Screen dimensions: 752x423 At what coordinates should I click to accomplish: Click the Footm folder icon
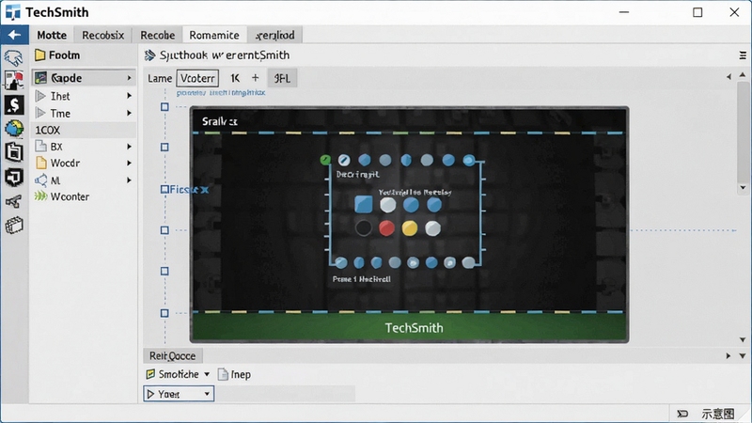40,55
